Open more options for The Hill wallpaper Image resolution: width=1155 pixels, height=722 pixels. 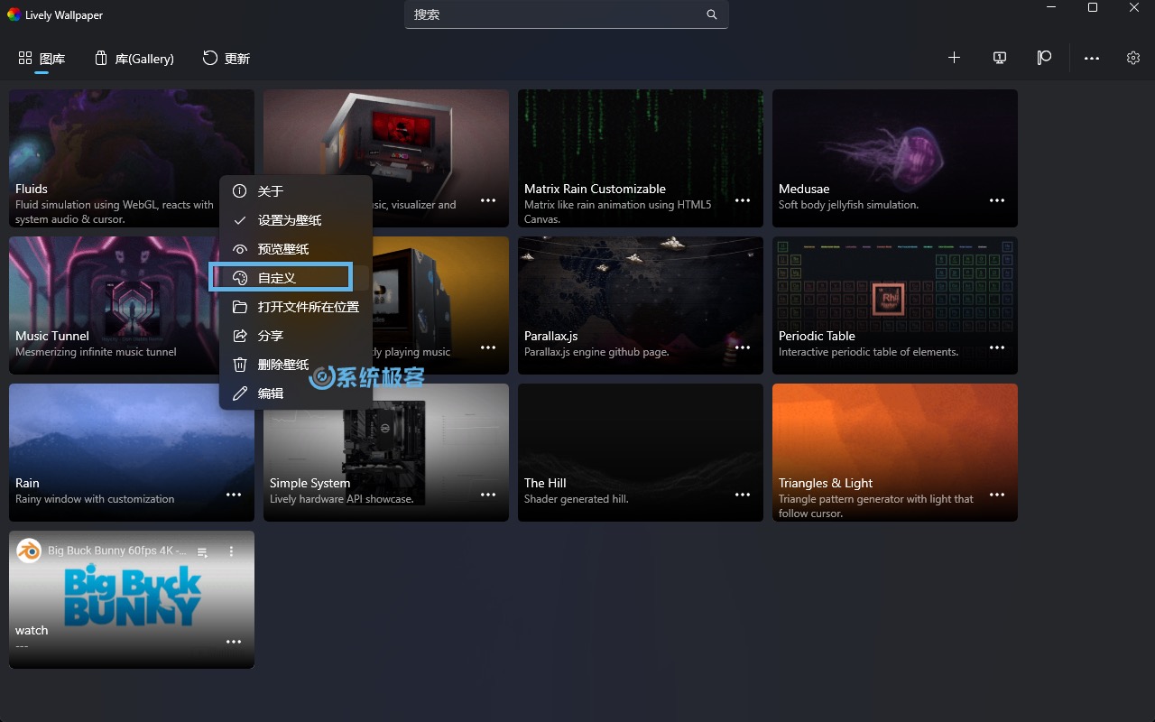(x=743, y=495)
